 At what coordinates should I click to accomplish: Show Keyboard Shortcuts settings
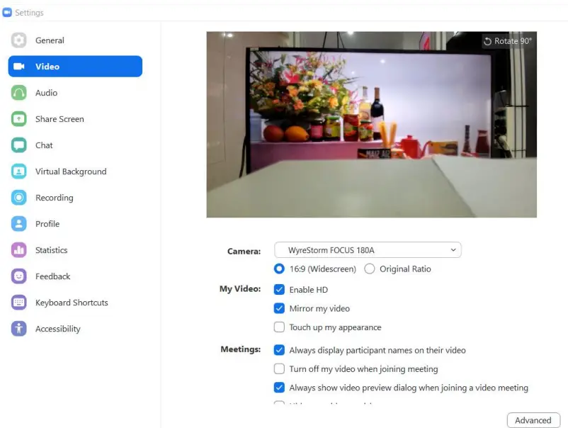point(75,303)
